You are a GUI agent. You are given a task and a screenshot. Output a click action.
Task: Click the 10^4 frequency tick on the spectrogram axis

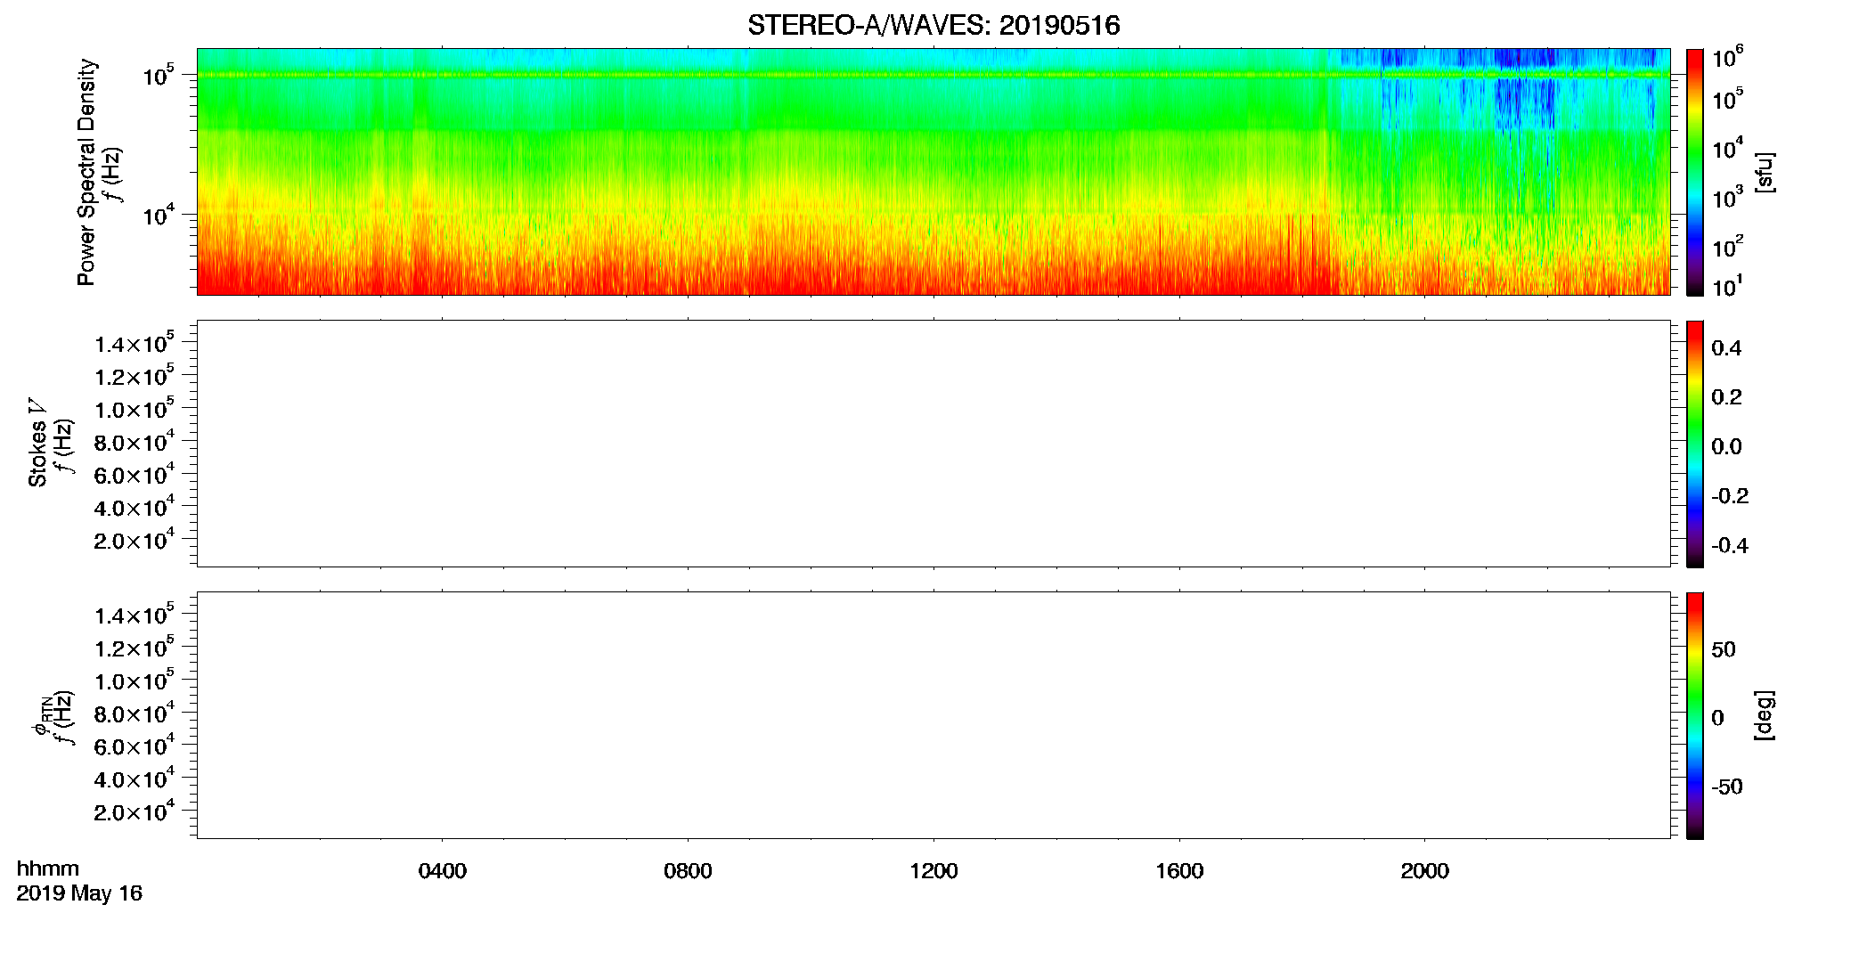159,216
